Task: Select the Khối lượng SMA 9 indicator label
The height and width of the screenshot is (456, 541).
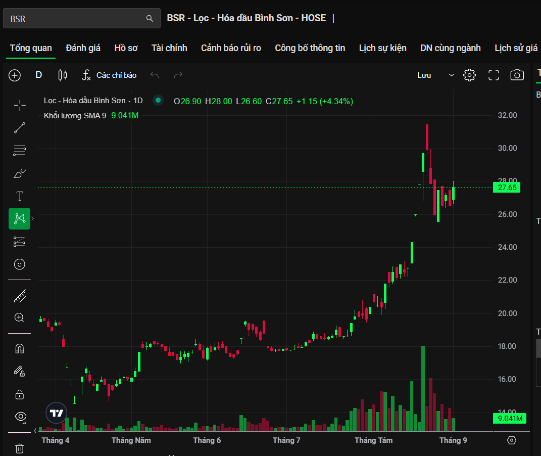Action: click(x=75, y=116)
